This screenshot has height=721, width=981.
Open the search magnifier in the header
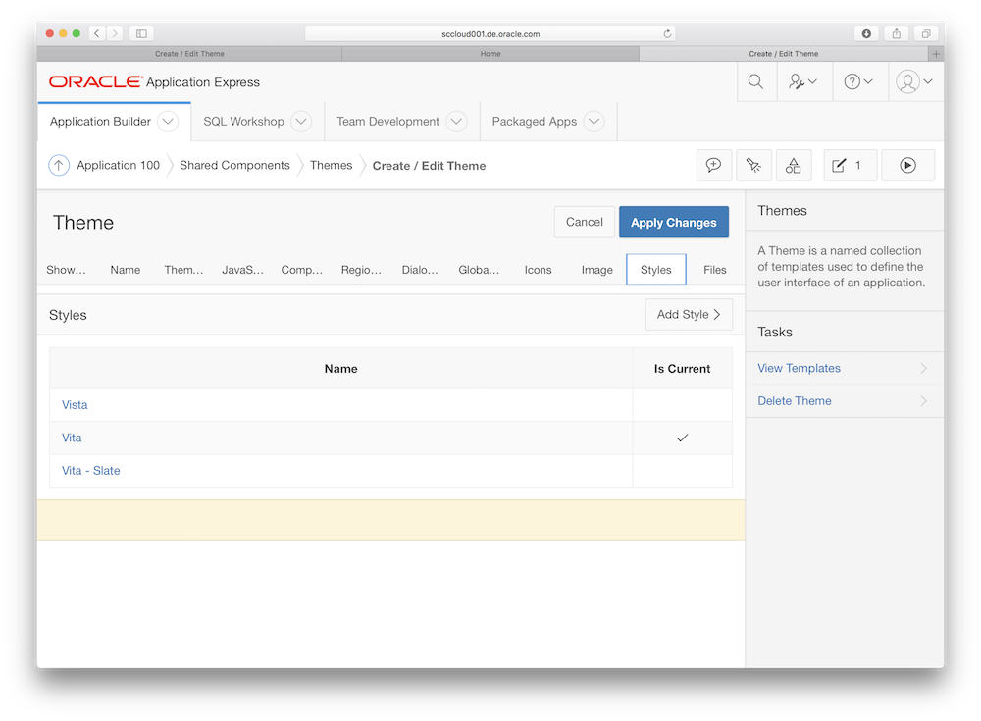tap(755, 81)
